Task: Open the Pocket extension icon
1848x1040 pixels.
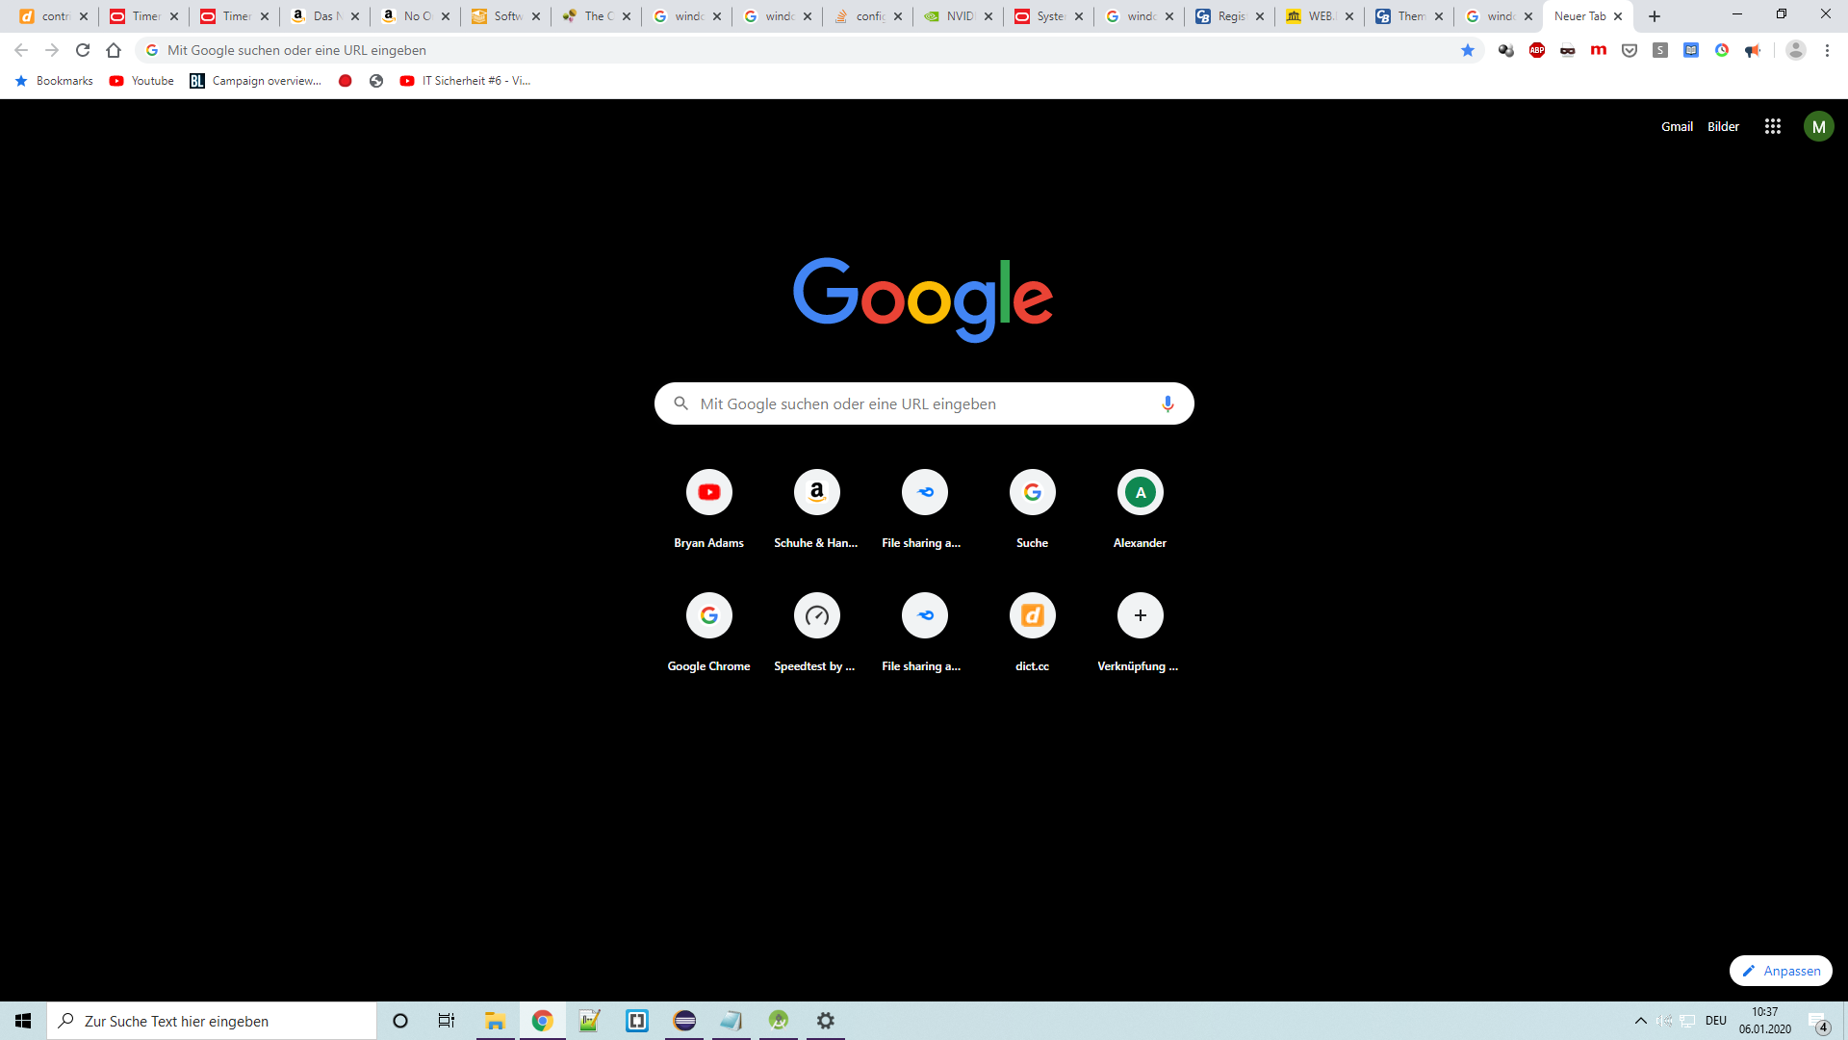Action: 1630,50
